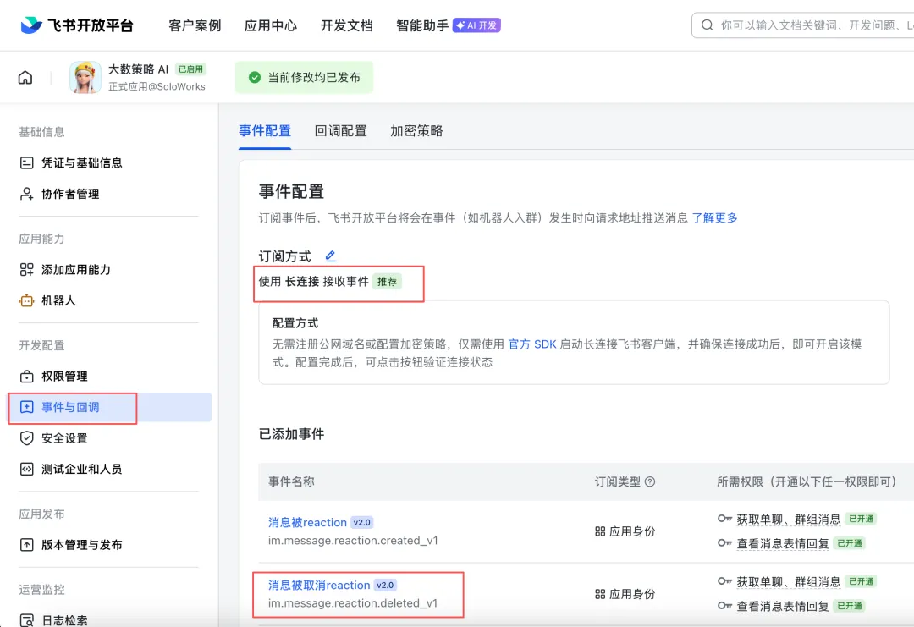Click the 当前修改均已发布 status banner
This screenshot has width=914, height=627.
pos(305,78)
